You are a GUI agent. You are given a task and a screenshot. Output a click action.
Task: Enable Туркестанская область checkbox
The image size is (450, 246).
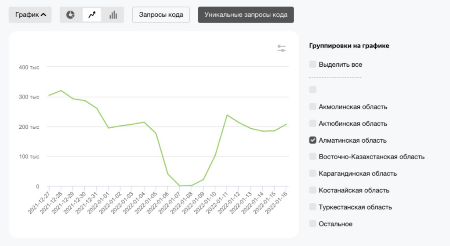(x=312, y=207)
